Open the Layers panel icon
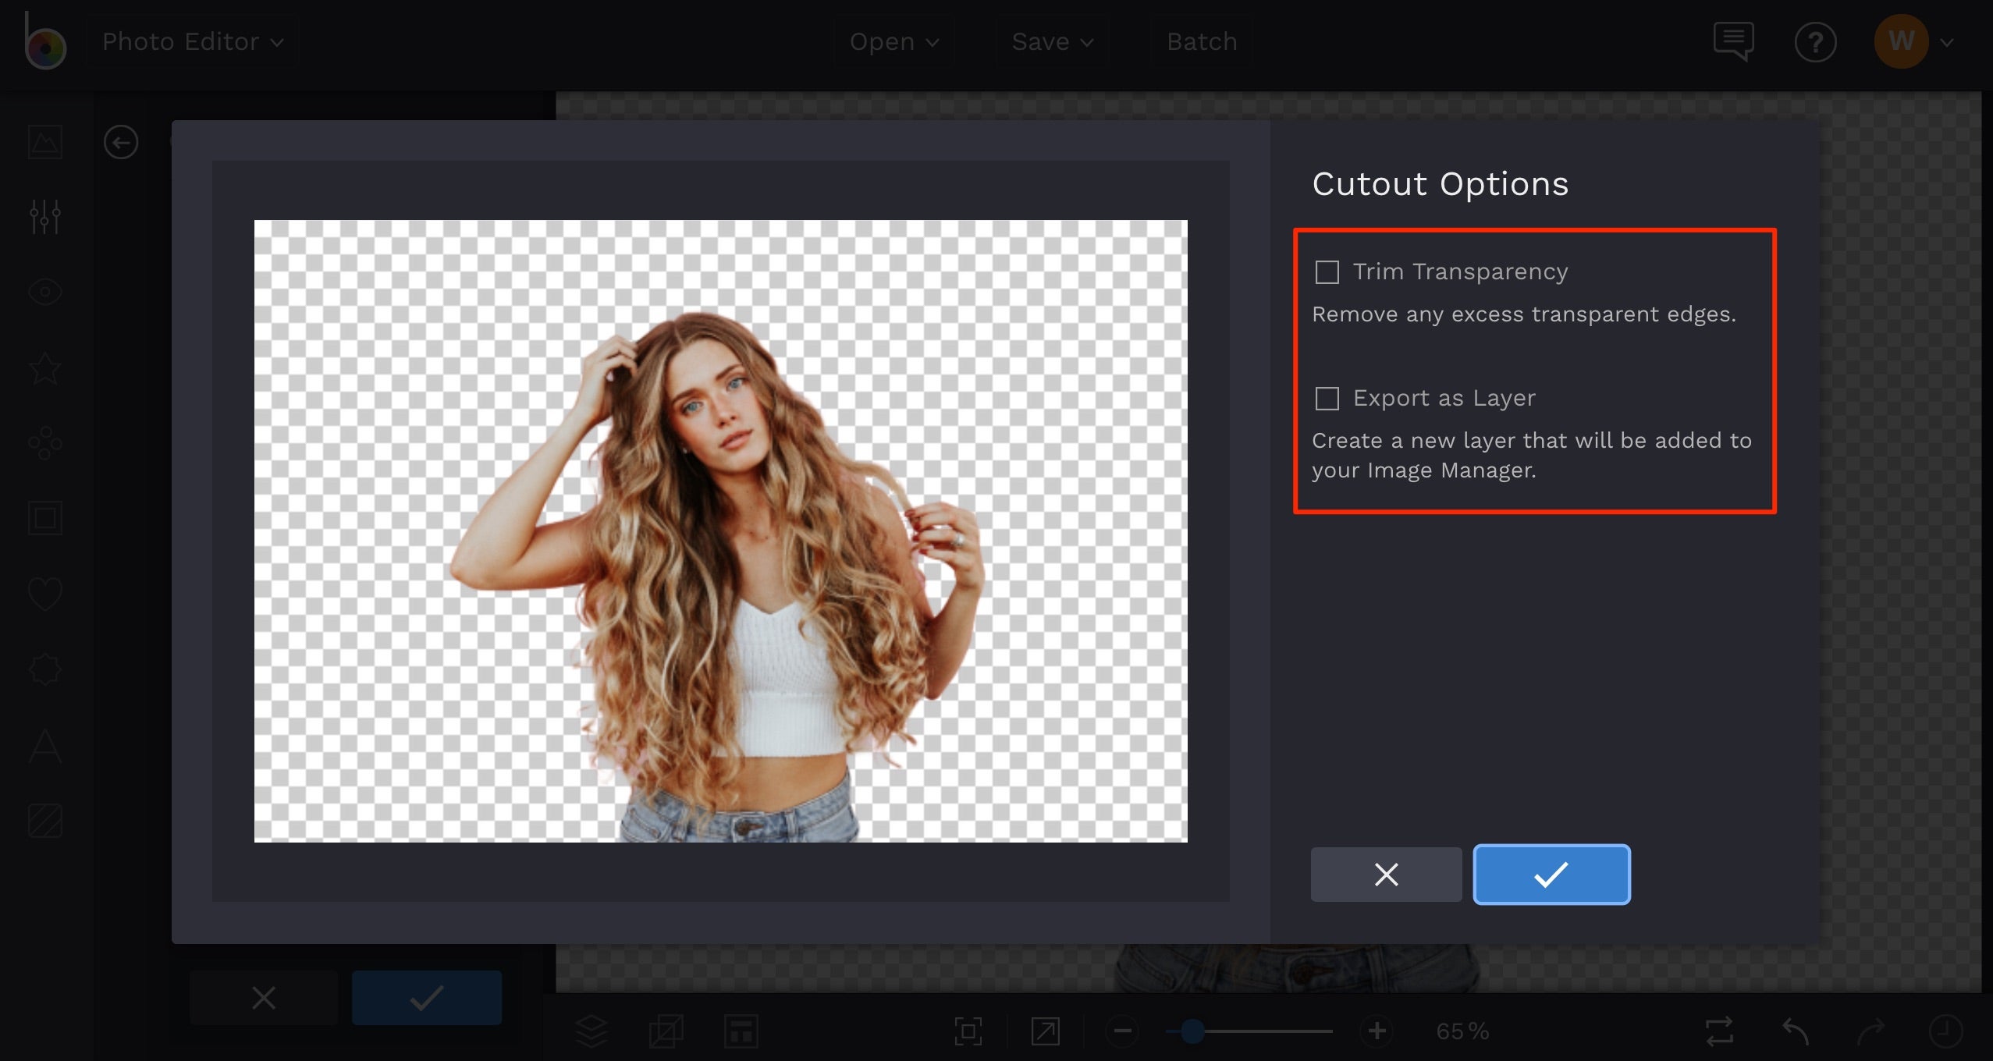Image resolution: width=1993 pixels, height=1061 pixels. [x=592, y=1030]
